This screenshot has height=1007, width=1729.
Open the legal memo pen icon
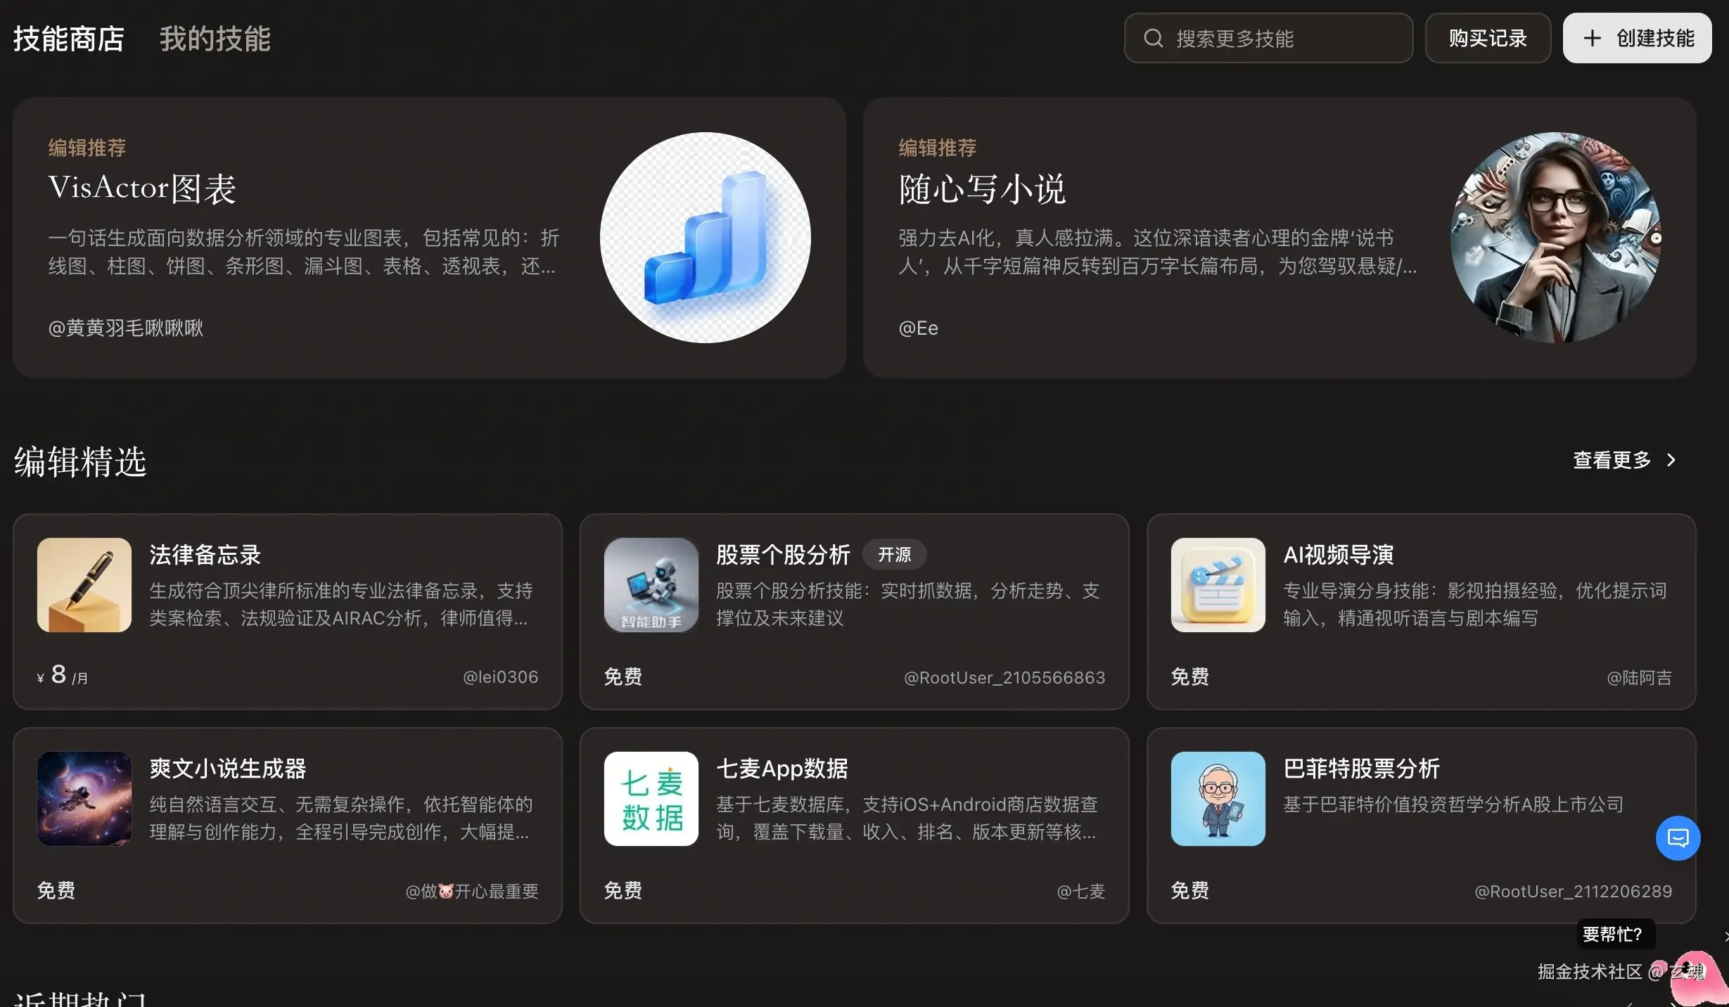(x=84, y=585)
